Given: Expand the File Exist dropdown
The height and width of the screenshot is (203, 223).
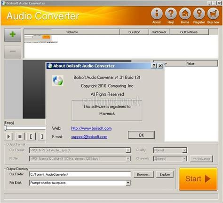Looking at the screenshot, I should click(x=128, y=183).
